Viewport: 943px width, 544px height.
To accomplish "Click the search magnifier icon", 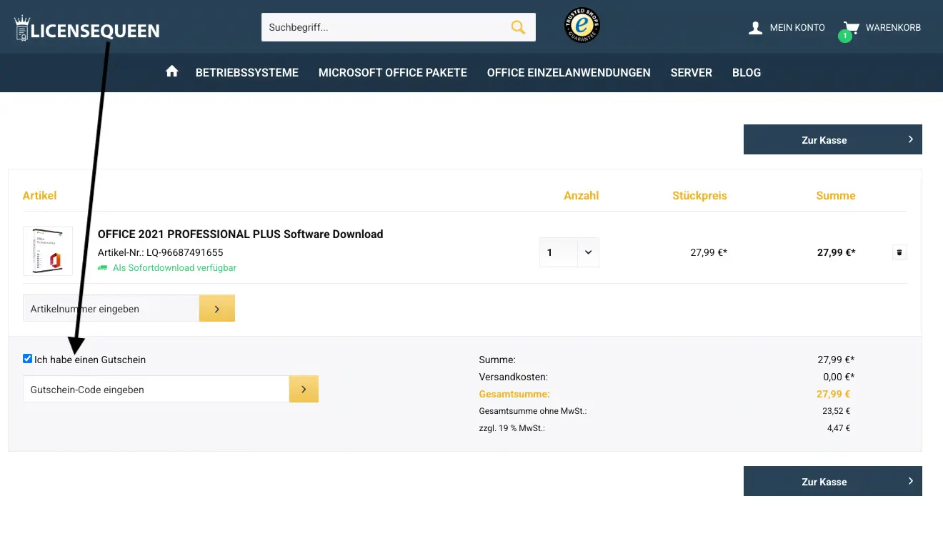I will click(517, 27).
